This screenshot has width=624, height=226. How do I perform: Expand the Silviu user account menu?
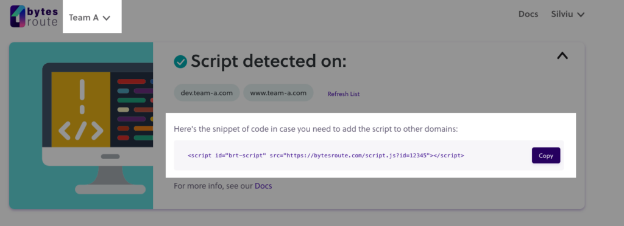pos(567,14)
